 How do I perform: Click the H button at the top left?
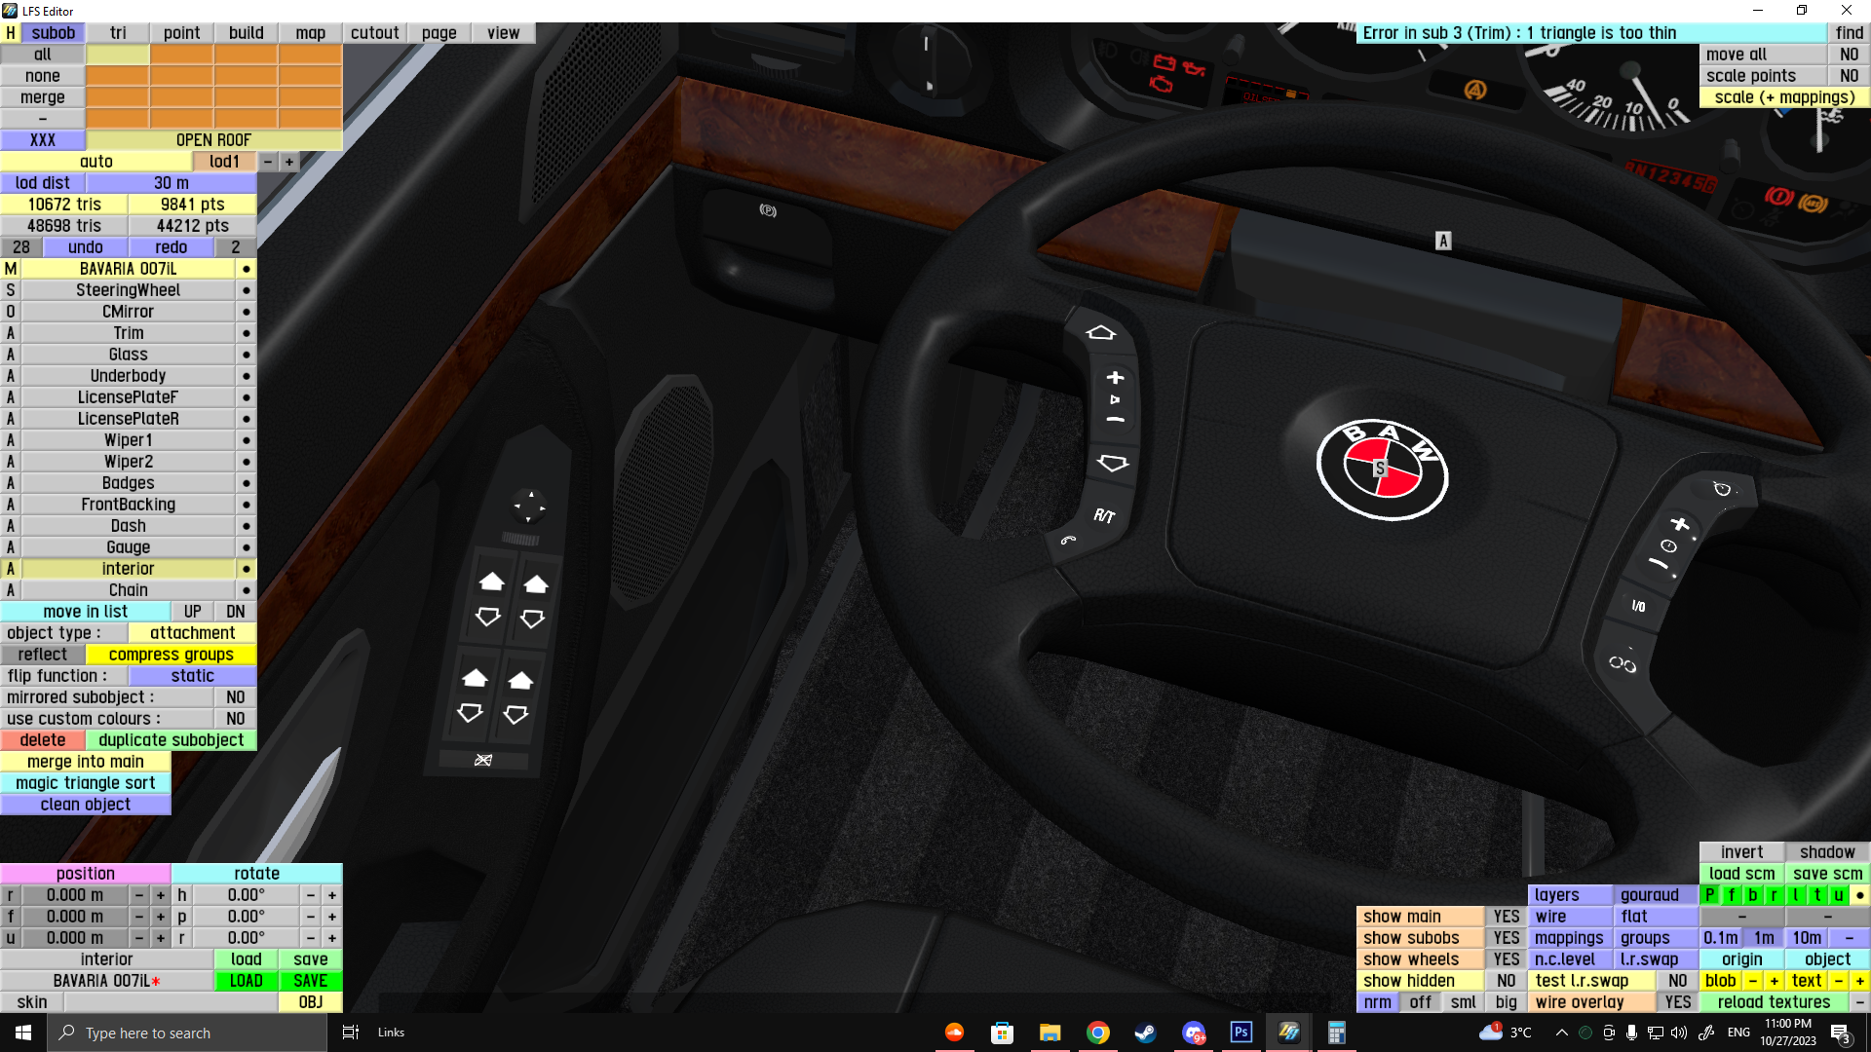click(11, 33)
